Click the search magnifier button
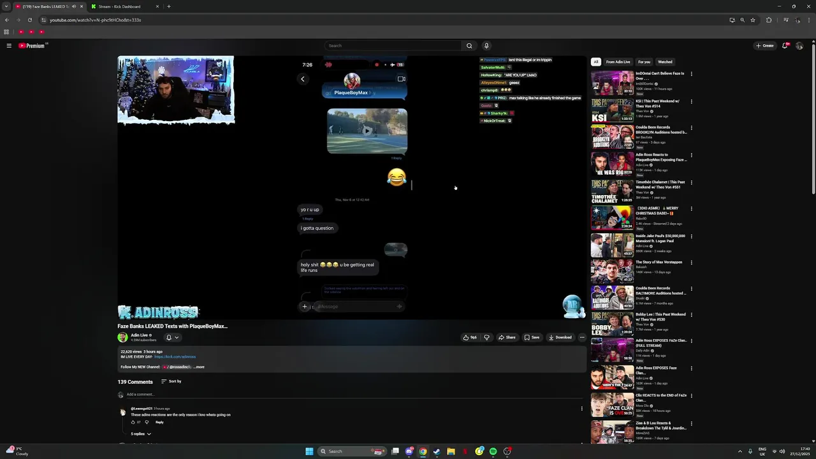This screenshot has width=816, height=459. point(469,46)
